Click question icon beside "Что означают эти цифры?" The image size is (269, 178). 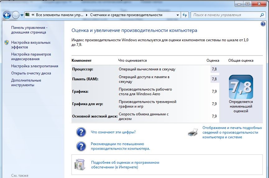(81, 132)
